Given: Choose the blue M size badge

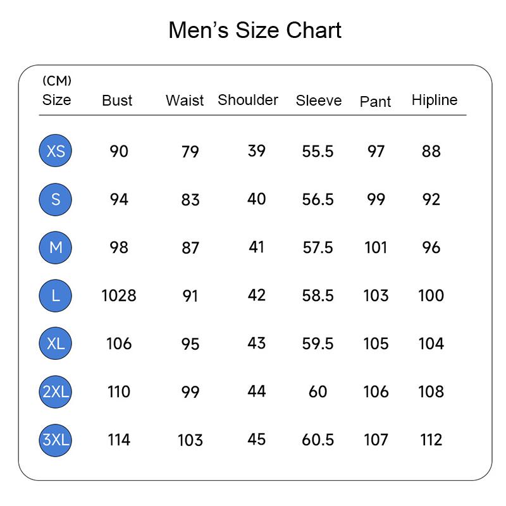Looking at the screenshot, I should (56, 247).
